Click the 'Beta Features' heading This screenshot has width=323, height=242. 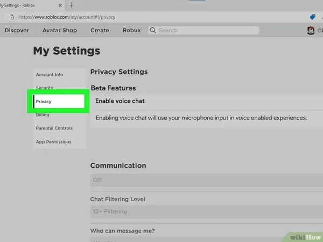(113, 88)
